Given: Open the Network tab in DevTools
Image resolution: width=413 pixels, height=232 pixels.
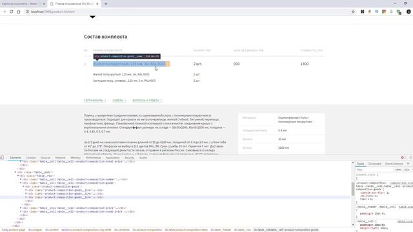Looking at the screenshot, I should point(60,157).
